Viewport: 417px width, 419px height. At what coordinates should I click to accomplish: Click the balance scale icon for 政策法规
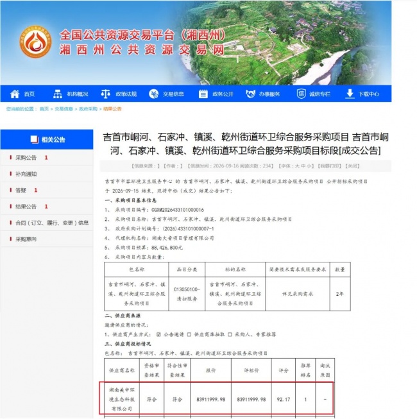pos(105,94)
